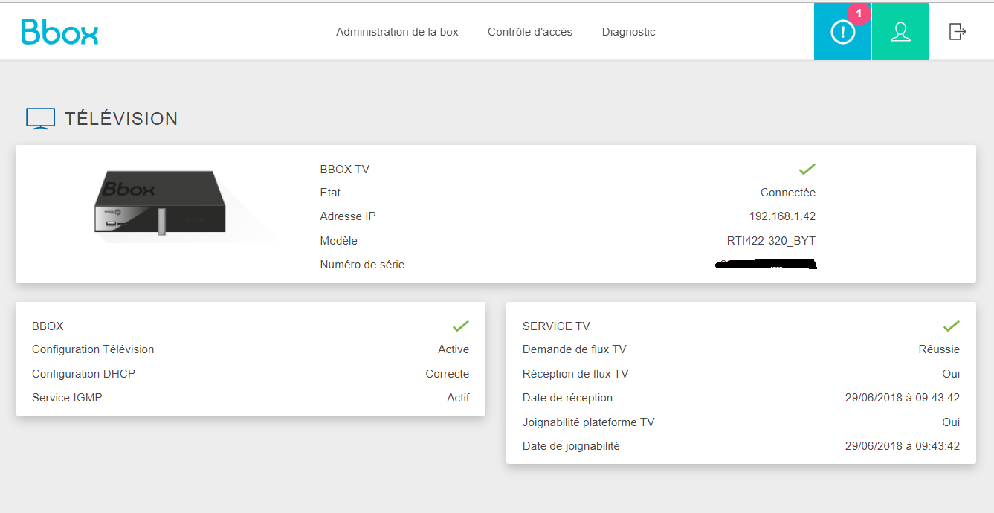
Task: Click the TÉLÉVISION page heading
Action: (121, 119)
